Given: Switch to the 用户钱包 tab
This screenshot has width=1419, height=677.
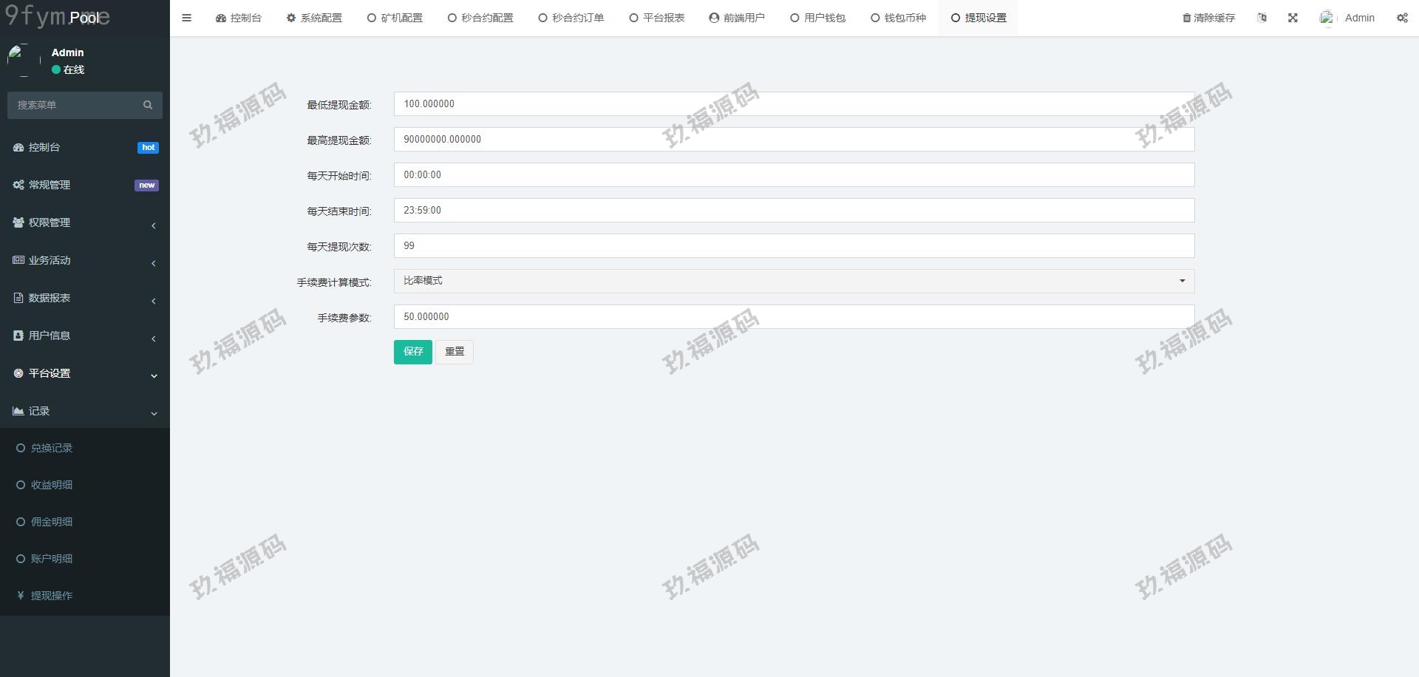Looking at the screenshot, I should [x=818, y=18].
